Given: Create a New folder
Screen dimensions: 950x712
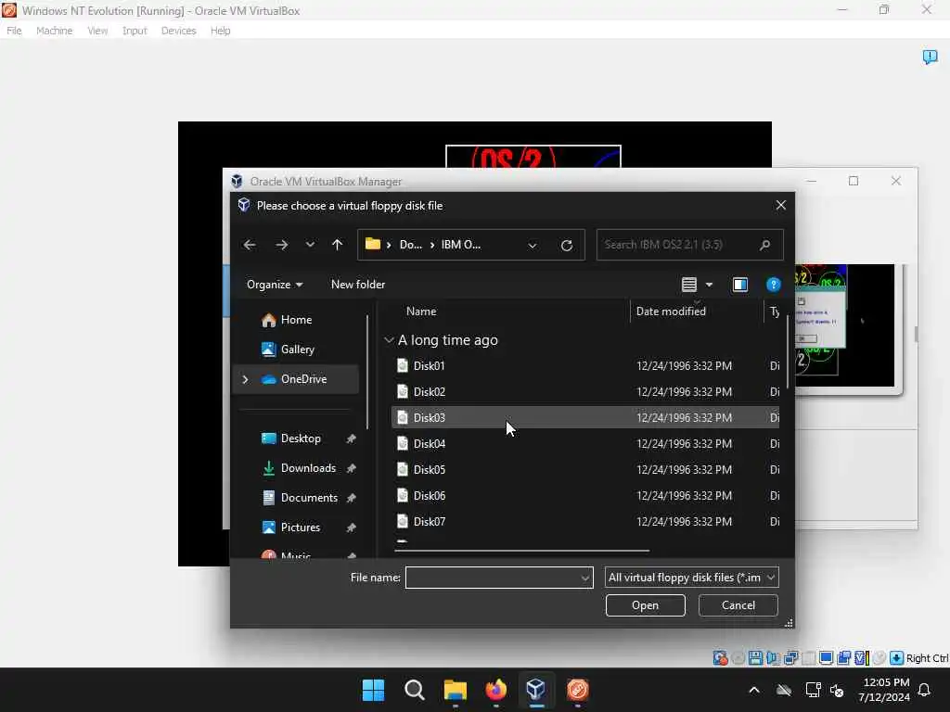Looking at the screenshot, I should coord(358,285).
